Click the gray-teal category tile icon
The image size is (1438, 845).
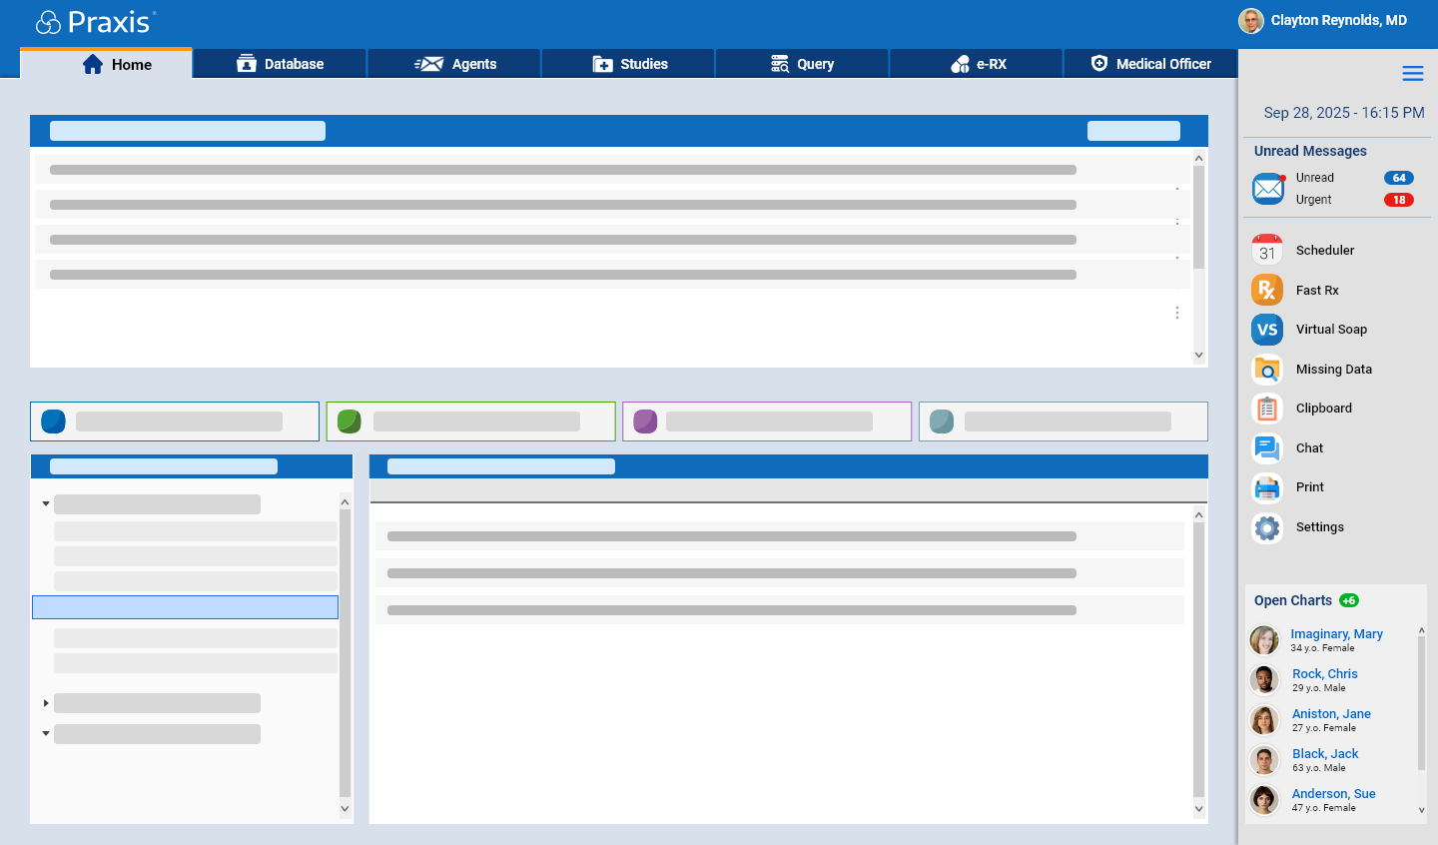click(x=942, y=422)
